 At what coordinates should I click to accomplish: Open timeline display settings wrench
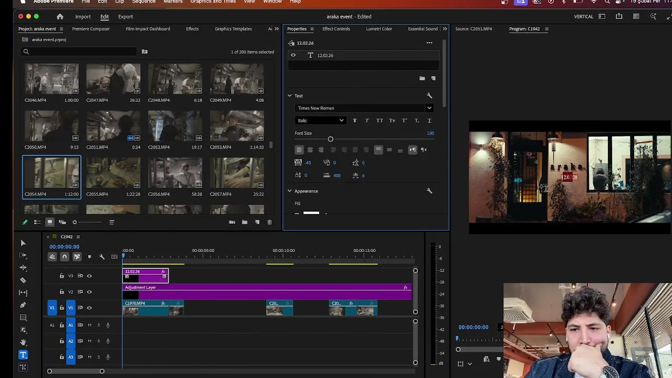102,257
